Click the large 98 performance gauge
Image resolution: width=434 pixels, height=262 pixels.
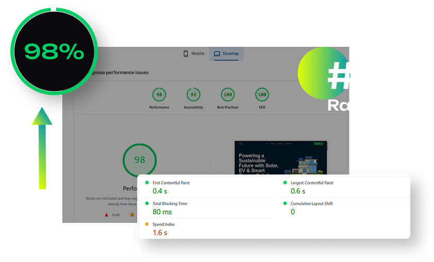click(140, 160)
